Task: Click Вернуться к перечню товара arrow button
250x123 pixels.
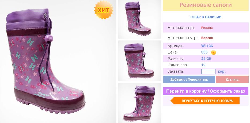Action: click(x=205, y=101)
